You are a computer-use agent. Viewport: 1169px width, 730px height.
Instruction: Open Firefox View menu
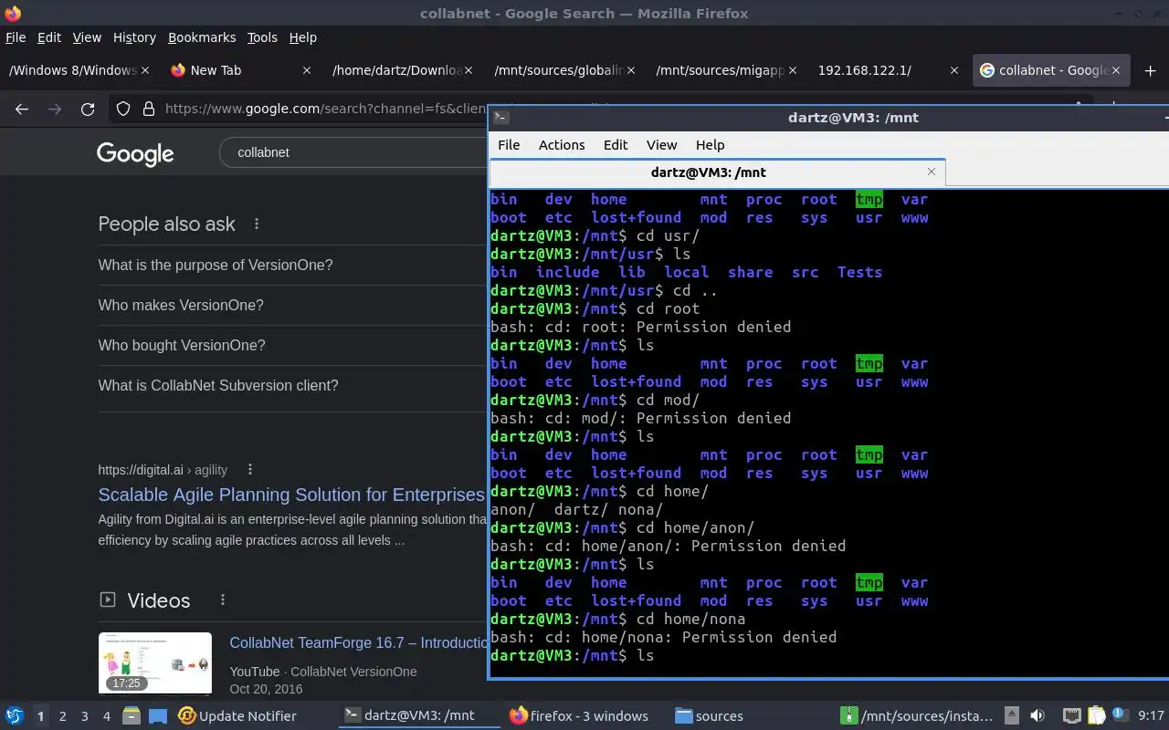(87, 37)
